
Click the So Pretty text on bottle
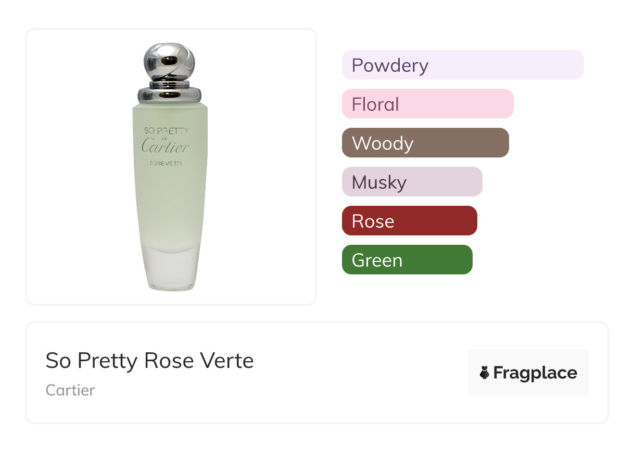[167, 131]
